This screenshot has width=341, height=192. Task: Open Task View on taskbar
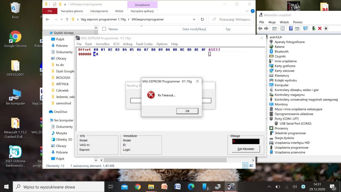pyautogui.click(x=111, y=187)
